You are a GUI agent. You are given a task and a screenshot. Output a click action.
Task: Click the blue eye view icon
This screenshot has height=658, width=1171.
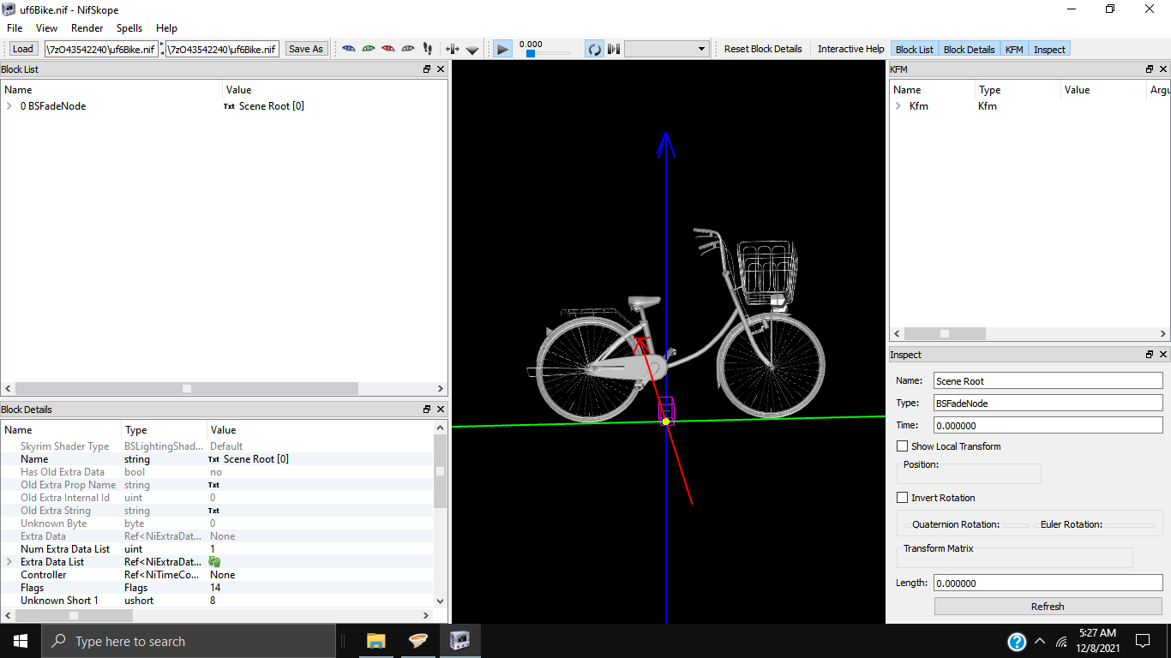click(x=348, y=49)
